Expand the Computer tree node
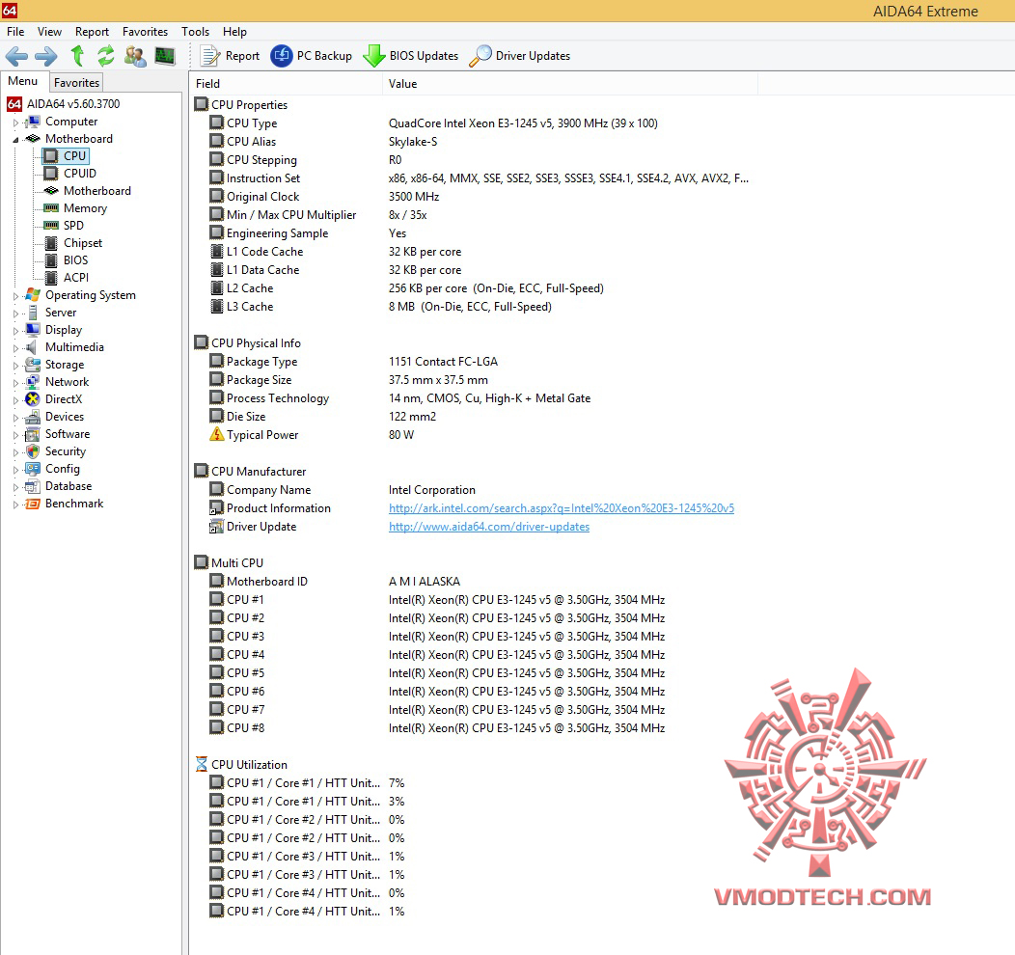The width and height of the screenshot is (1015, 955). (x=15, y=123)
